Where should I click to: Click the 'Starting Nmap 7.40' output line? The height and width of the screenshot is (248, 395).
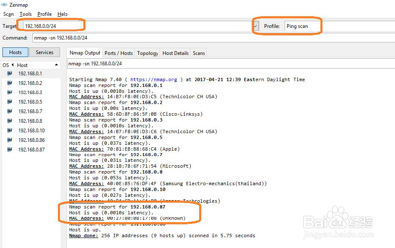187,79
